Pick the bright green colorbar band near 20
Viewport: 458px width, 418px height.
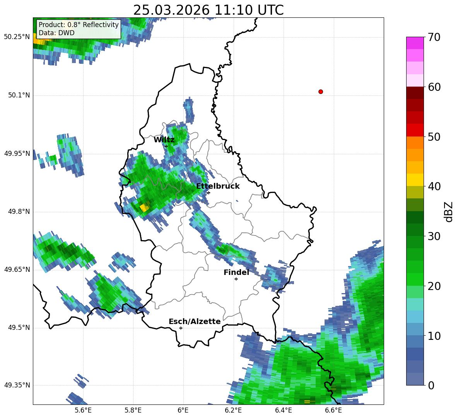pos(415,279)
